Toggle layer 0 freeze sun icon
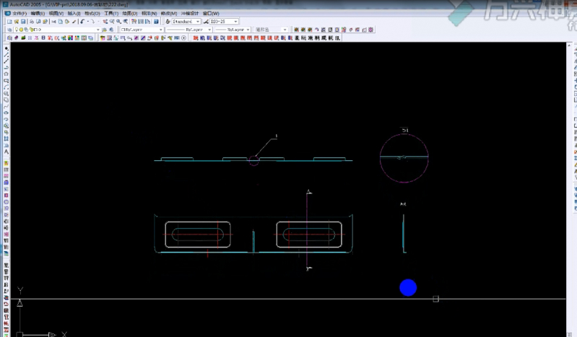This screenshot has height=337, width=577. [22, 30]
